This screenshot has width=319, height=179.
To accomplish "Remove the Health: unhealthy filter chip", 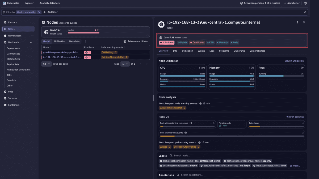I will [39, 12].
